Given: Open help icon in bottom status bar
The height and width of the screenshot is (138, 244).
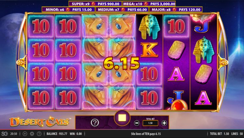Looking at the screenshot, I should coord(39,134).
